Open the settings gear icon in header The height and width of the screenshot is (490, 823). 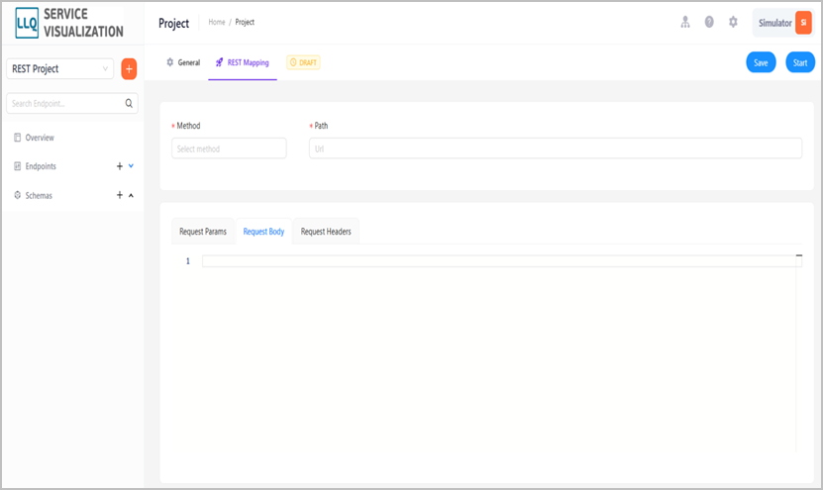733,22
